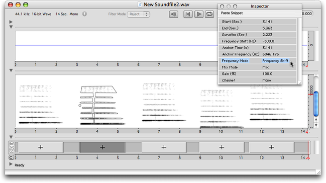Click the 44.1 kHz sample rate text

(22, 14)
